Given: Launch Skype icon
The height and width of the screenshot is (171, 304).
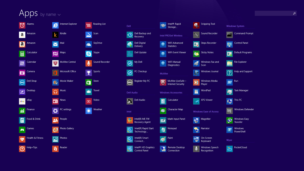Looking at the screenshot, I should (x=89, y=54).
